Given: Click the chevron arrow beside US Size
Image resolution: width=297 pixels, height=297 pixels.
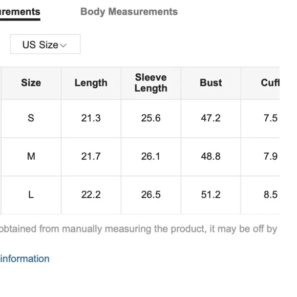Looking at the screenshot, I should 63,45.
